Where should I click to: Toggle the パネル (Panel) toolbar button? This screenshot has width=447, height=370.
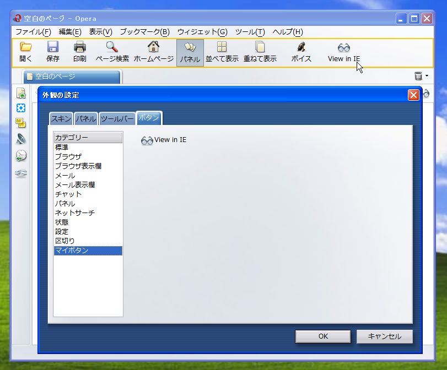(190, 53)
